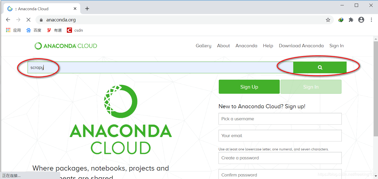Open a new browser tab
This screenshot has width=378, height=179.
pos(87,9)
